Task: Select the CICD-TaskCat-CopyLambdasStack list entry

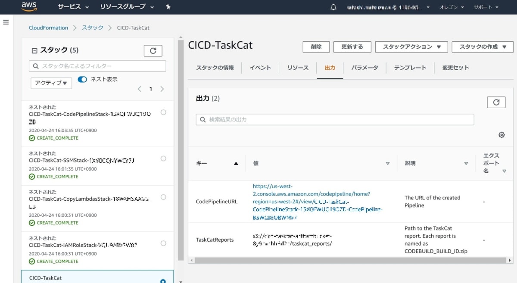Action: coord(97,208)
